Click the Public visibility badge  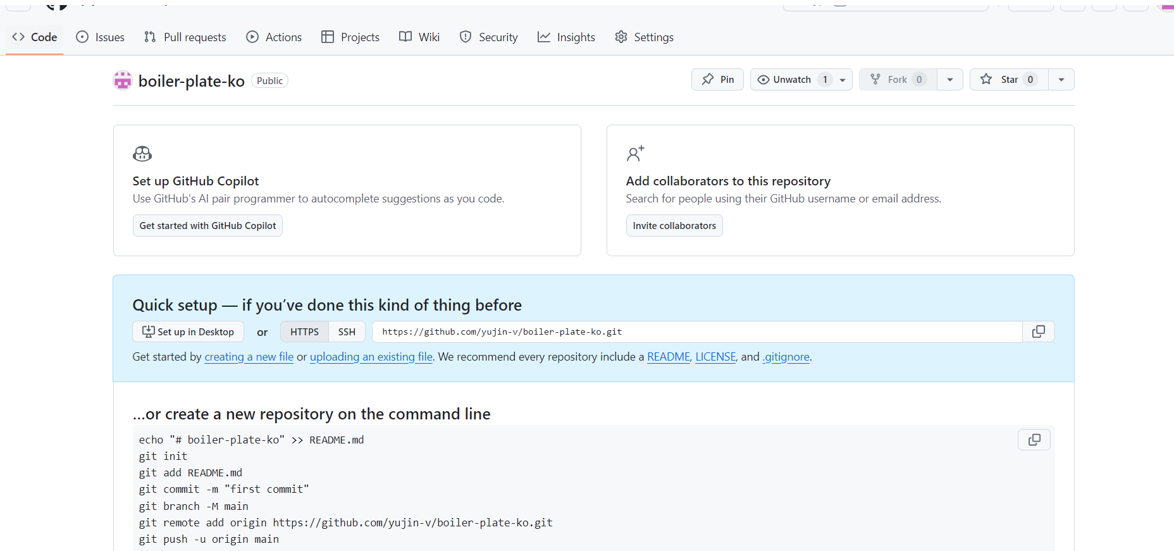click(270, 81)
